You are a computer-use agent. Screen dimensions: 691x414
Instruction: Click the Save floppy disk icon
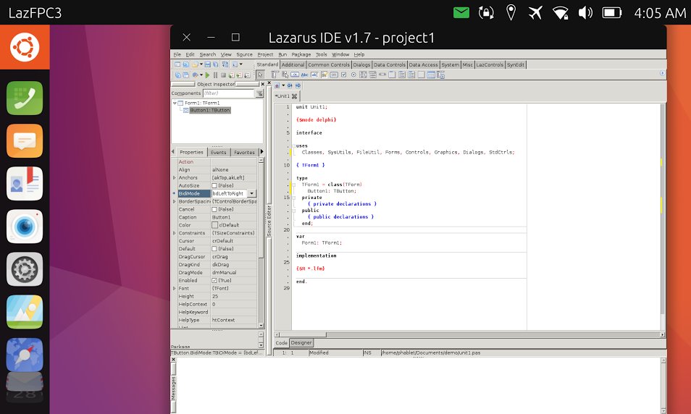(208, 64)
